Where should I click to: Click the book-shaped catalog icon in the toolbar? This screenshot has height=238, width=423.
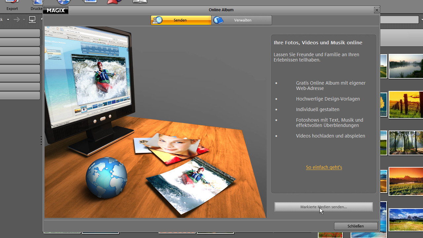click(x=140, y=2)
